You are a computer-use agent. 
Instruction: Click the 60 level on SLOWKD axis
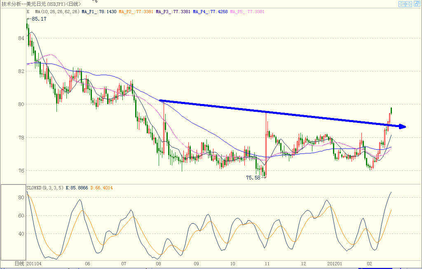tap(21, 215)
